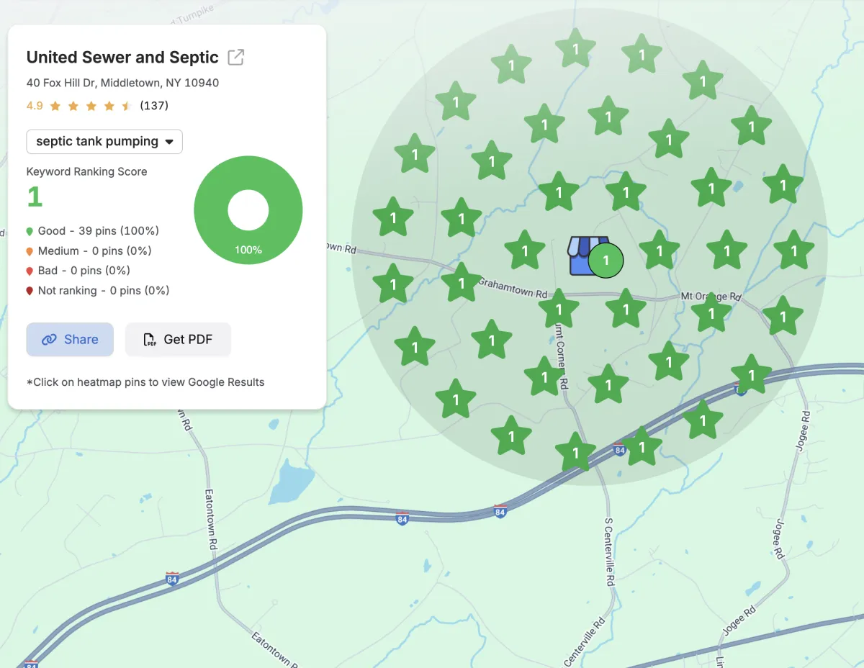
Task: Click the S Centerville Rd map label
Action: tap(609, 551)
